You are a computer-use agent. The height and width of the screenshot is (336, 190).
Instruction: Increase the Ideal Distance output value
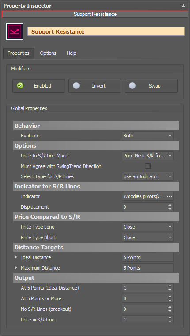point(170,286)
